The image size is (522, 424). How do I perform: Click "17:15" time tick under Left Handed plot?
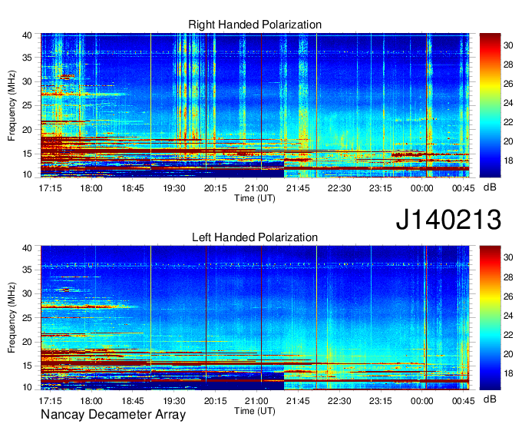pyautogui.click(x=50, y=401)
